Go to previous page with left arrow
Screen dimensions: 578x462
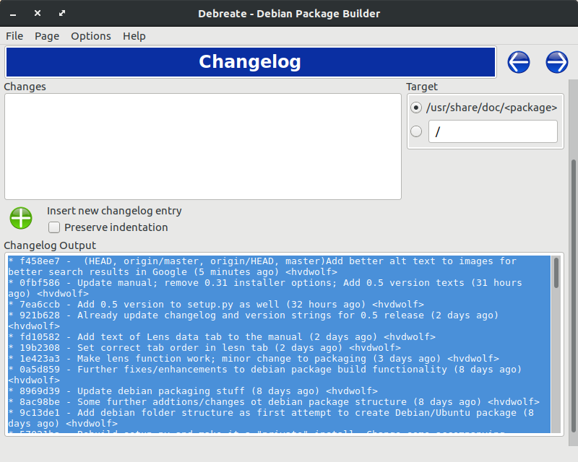pyautogui.click(x=519, y=62)
